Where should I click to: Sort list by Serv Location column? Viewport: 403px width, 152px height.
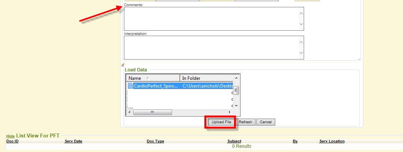(x=332, y=141)
